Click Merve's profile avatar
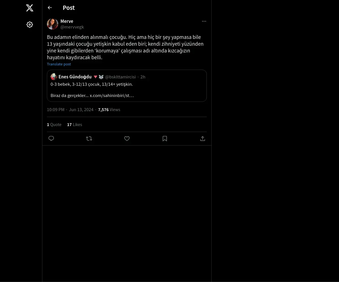The width and height of the screenshot is (339, 282). tap(53, 24)
